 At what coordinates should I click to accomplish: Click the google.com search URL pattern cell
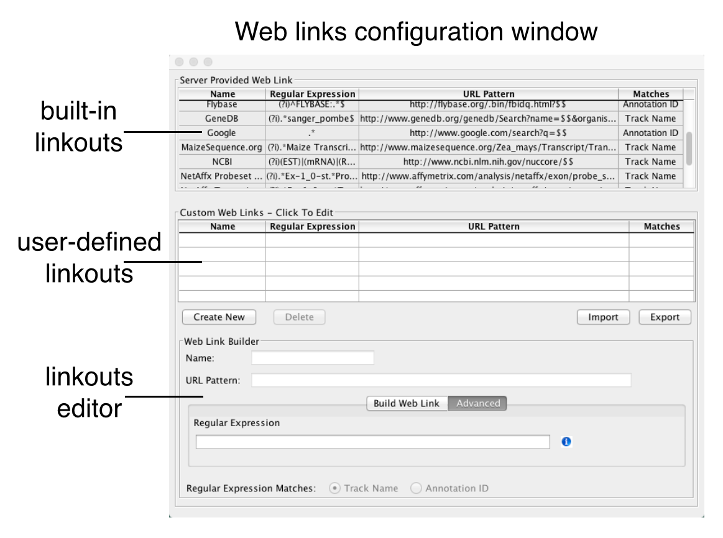click(x=488, y=133)
